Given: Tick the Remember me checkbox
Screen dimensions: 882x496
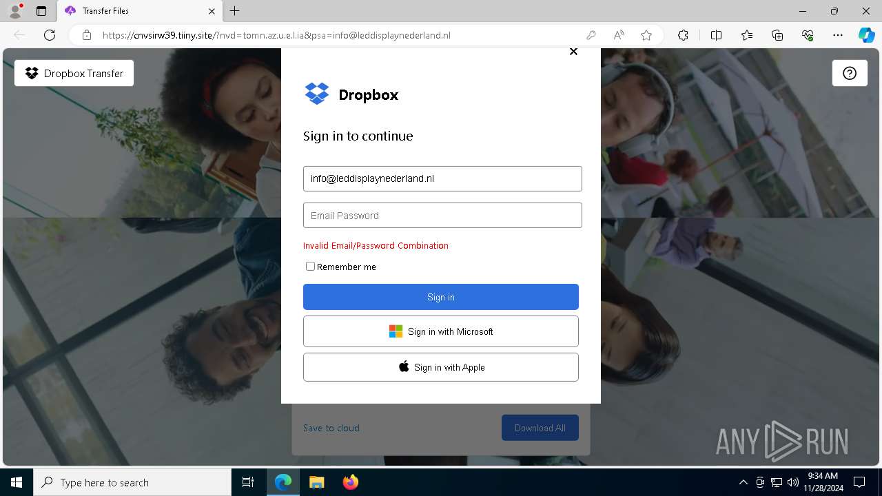Looking at the screenshot, I should pos(310,267).
